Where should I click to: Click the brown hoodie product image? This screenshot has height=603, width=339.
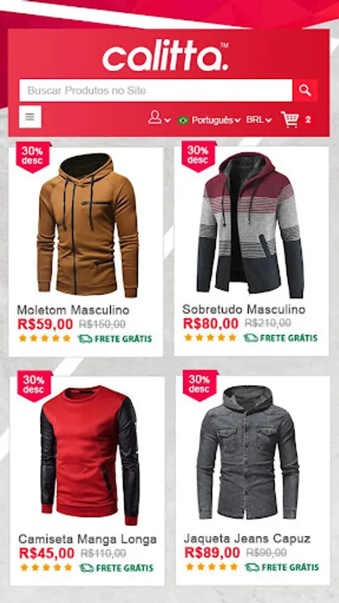[x=88, y=225]
